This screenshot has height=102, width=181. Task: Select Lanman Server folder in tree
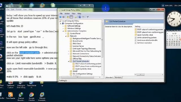(x=77, y=46)
